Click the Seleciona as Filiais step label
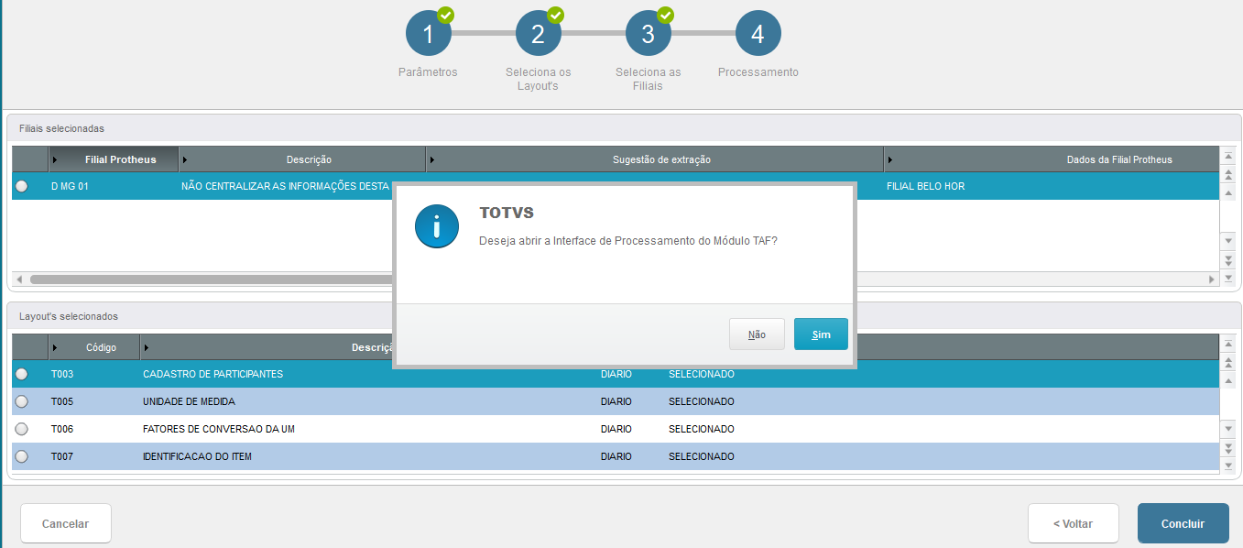The image size is (1243, 548). point(648,79)
